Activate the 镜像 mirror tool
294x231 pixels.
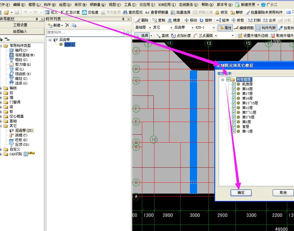point(174,20)
